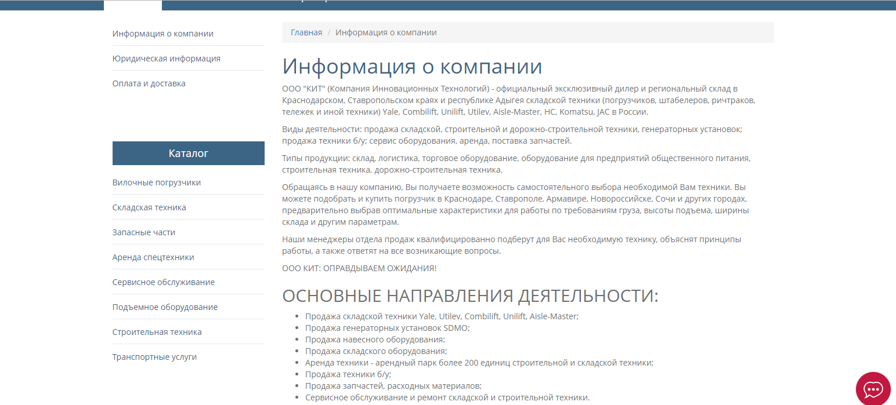Click bullet Сервисное обслуживание и ремонт
This screenshot has height=405, width=896.
pos(447,397)
